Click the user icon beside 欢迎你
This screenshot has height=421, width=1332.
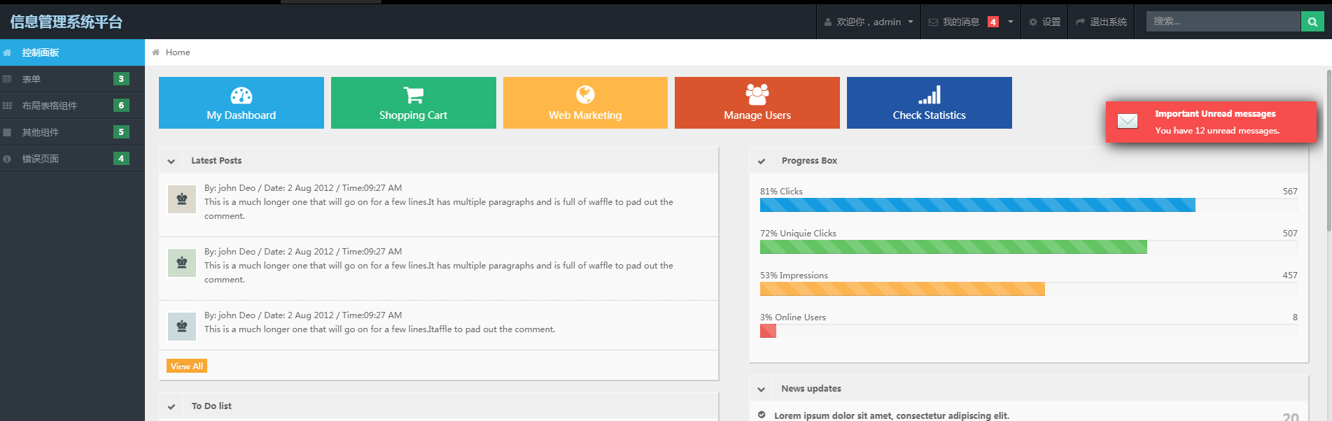coord(828,22)
